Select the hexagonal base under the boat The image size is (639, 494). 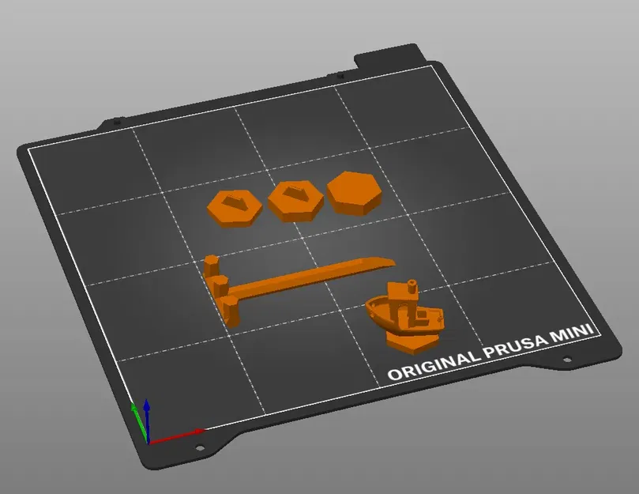point(412,341)
